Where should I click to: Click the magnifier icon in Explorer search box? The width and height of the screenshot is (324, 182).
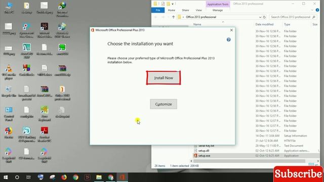tap(314, 17)
